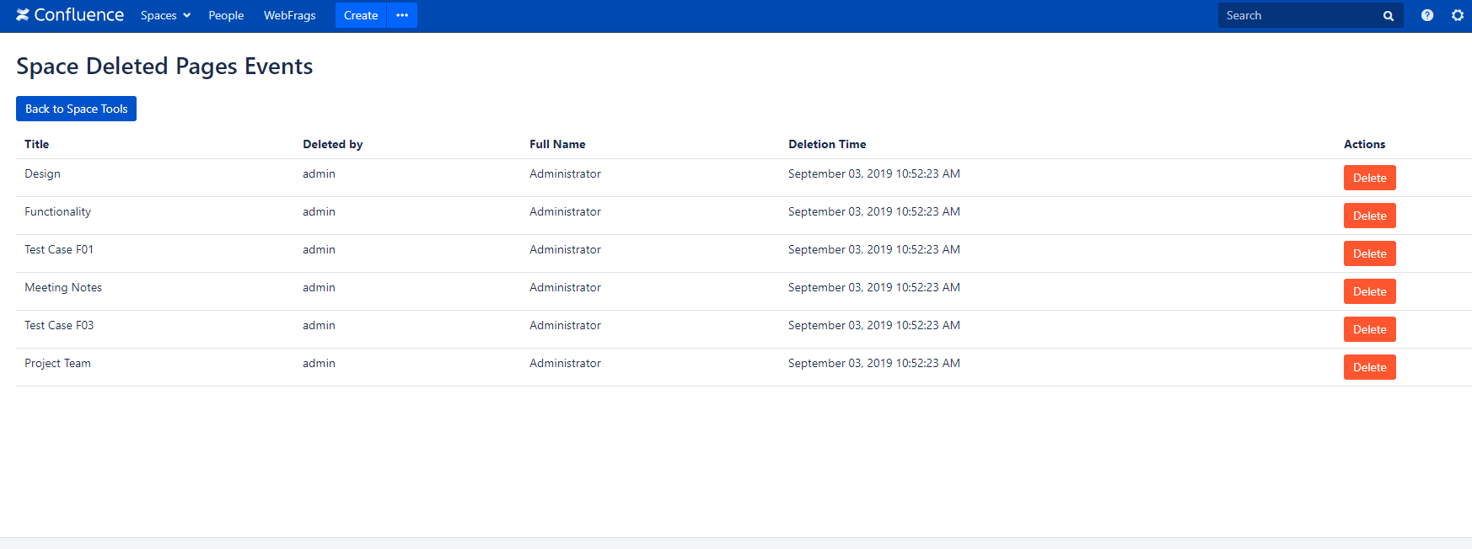
Task: Click deletion time in the Design row
Action: pos(874,173)
